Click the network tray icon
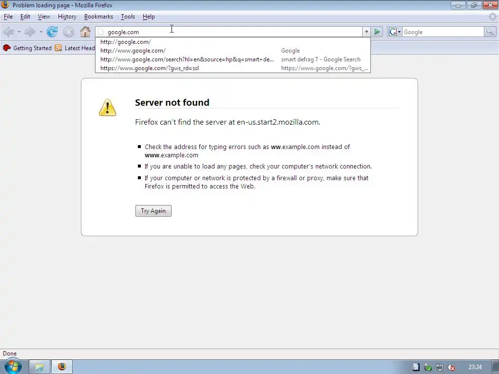The image size is (499, 374). [x=439, y=367]
